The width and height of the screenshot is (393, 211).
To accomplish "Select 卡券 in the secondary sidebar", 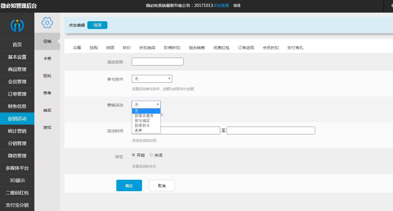I will click(47, 58).
